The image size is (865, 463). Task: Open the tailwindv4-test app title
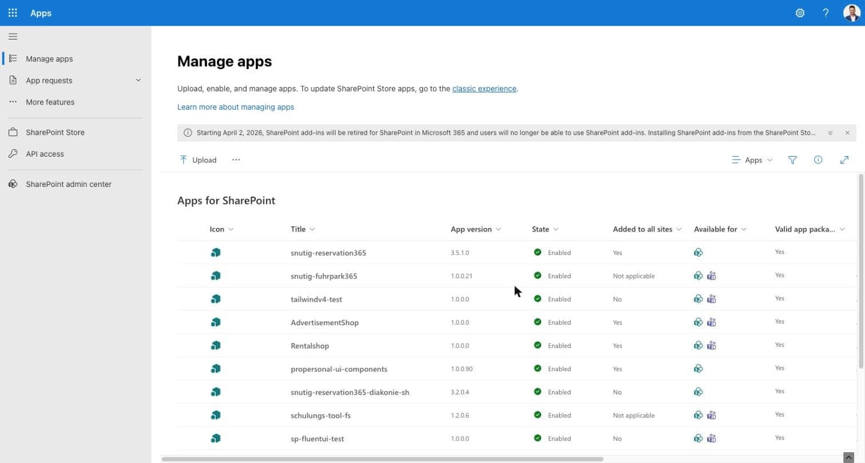(316, 300)
